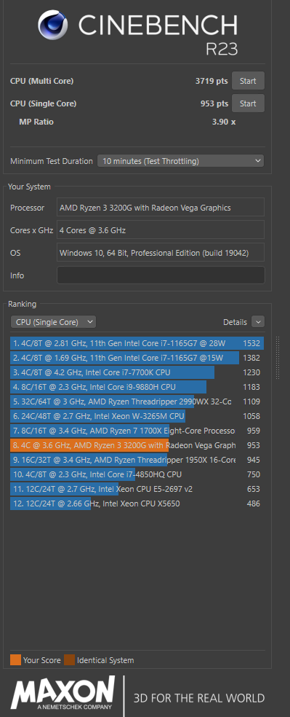
Task: Select ranking row 9 Threadripper 1950X
Action: 137,460
